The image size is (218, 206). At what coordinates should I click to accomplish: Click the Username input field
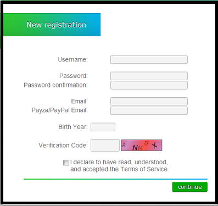pyautogui.click(x=149, y=60)
